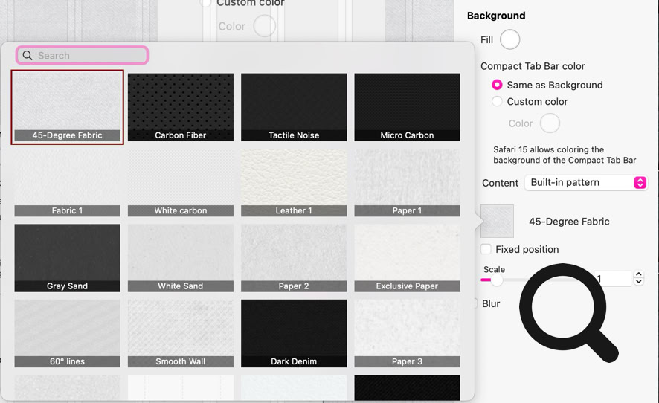The width and height of the screenshot is (659, 403).
Task: Select Same as Background radio button
Action: 497,85
